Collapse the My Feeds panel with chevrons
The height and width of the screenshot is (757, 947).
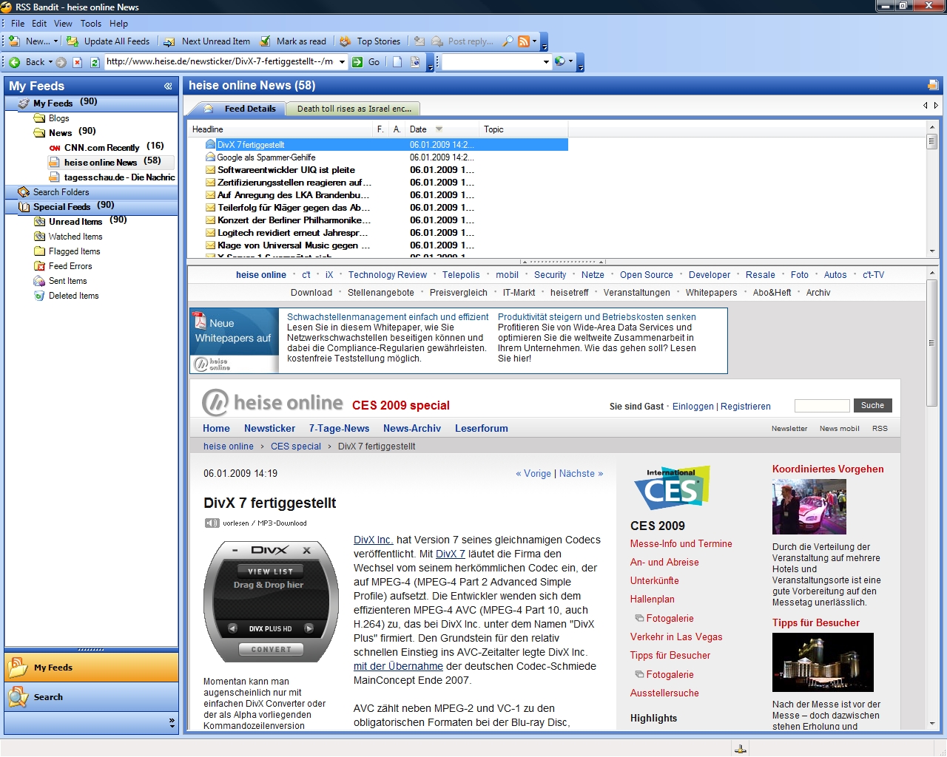168,86
